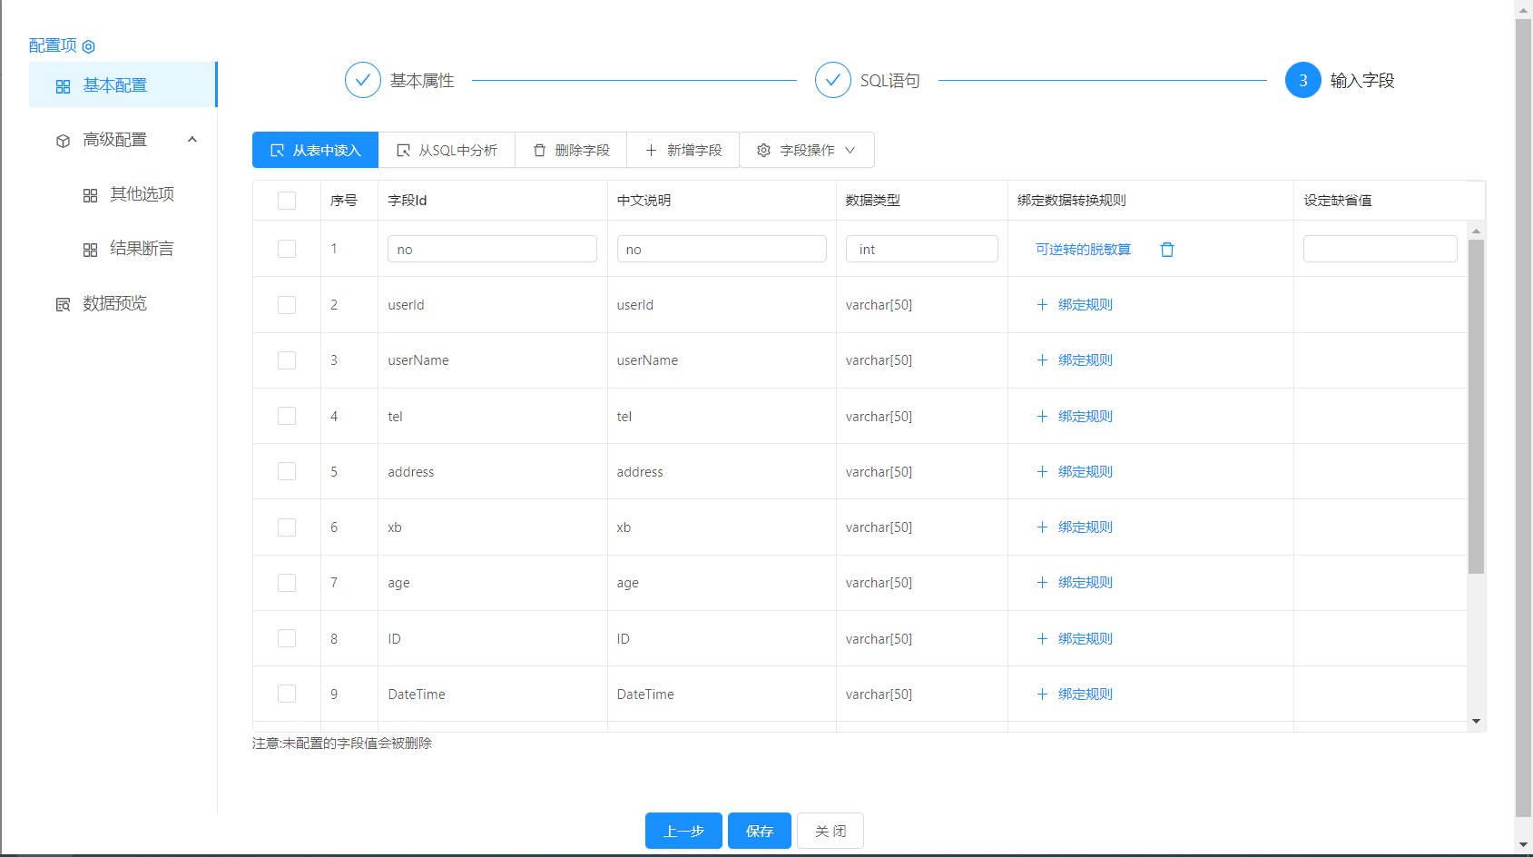
Task: Click the plus icon for userId 绑定规则
Action: pos(1042,305)
